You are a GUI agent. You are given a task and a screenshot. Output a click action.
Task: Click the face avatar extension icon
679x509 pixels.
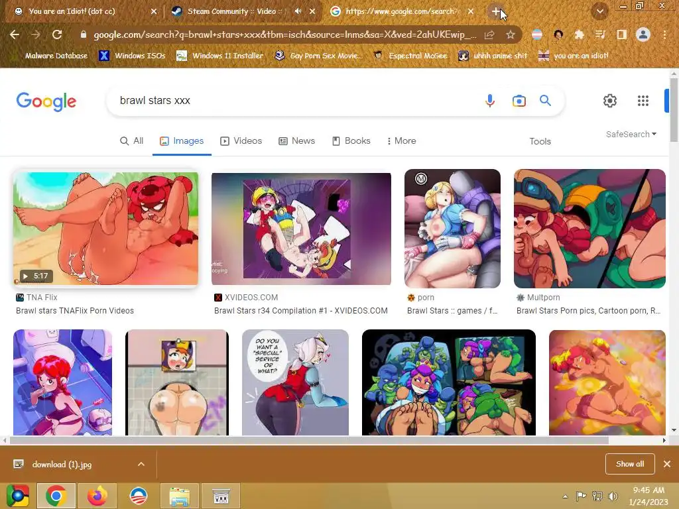click(558, 34)
